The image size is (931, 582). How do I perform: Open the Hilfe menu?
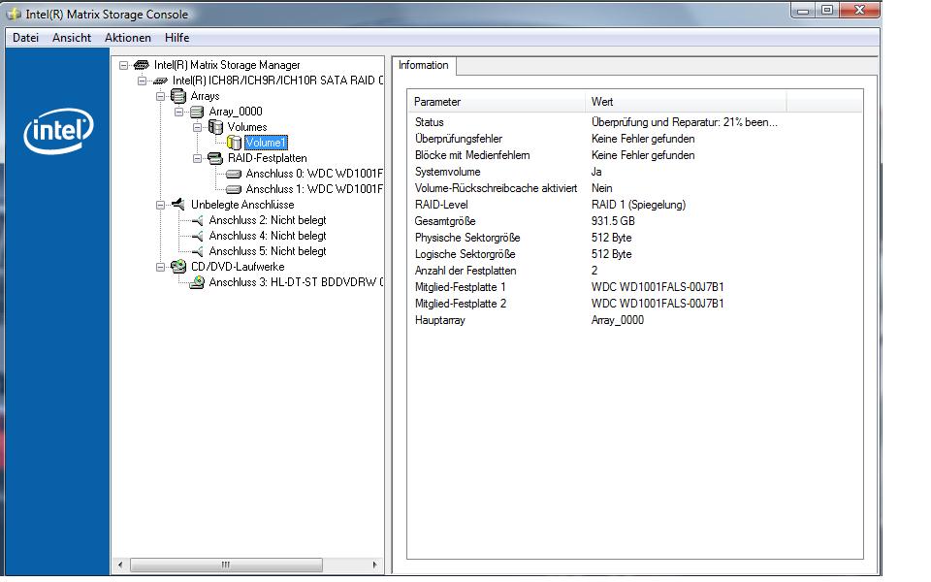(177, 38)
